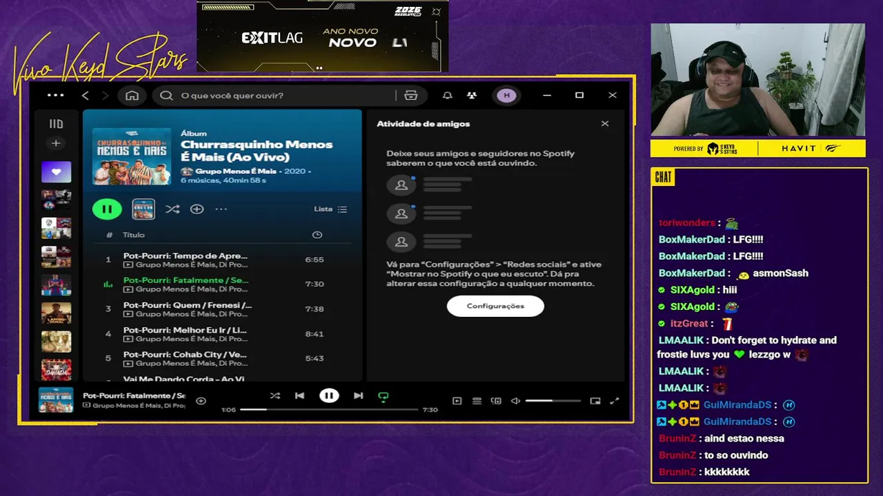The width and height of the screenshot is (883, 496).
Task: Add current song to Liked Songs
Action: pos(201,400)
